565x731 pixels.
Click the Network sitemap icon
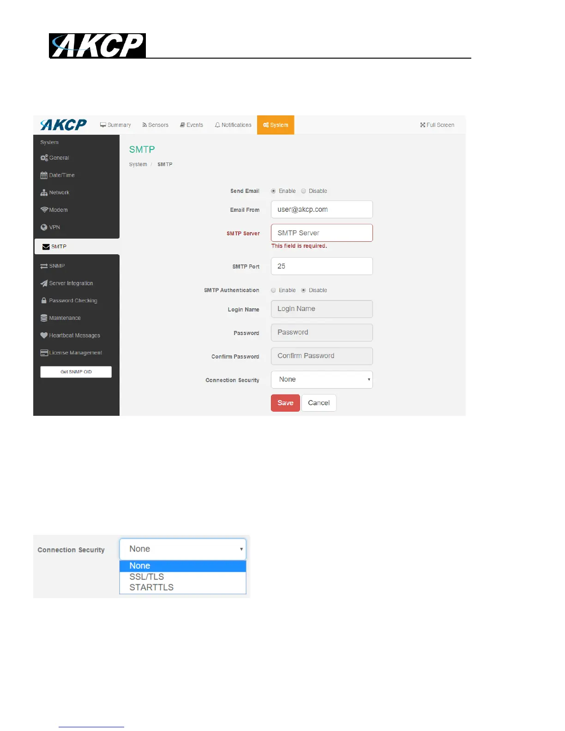[44, 192]
